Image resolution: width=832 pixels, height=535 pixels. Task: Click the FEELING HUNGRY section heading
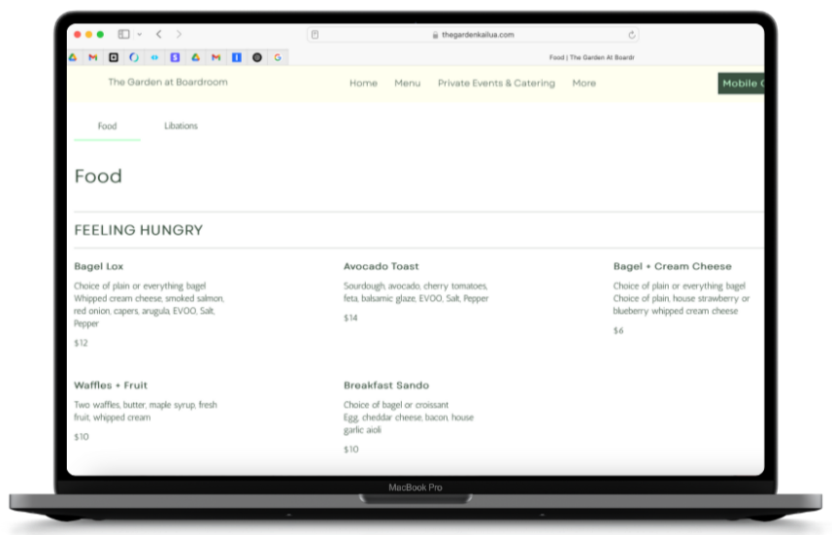coord(139,230)
